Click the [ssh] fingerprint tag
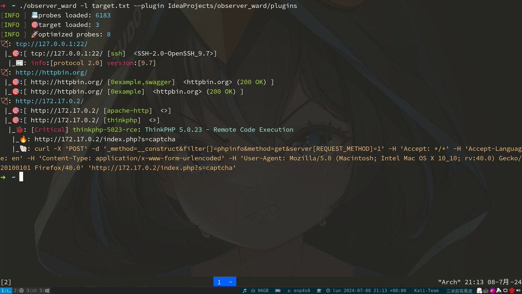 (117, 54)
